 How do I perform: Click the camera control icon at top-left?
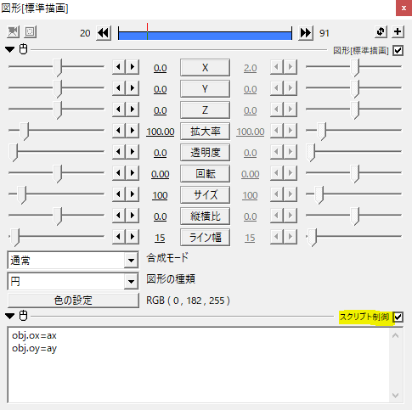click(x=13, y=32)
